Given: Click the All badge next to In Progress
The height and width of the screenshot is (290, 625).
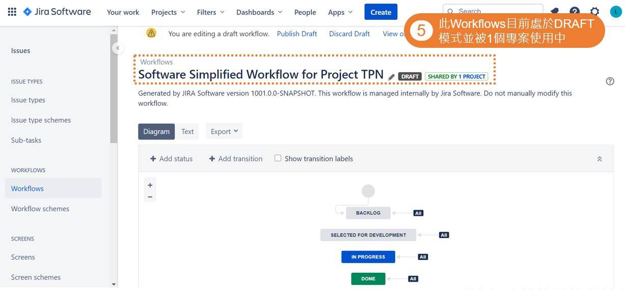Looking at the screenshot, I should 423,257.
